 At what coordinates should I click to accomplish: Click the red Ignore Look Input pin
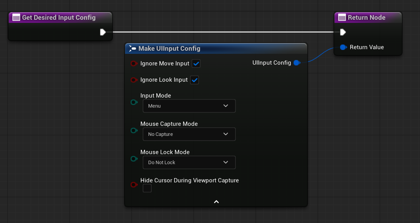(134, 80)
